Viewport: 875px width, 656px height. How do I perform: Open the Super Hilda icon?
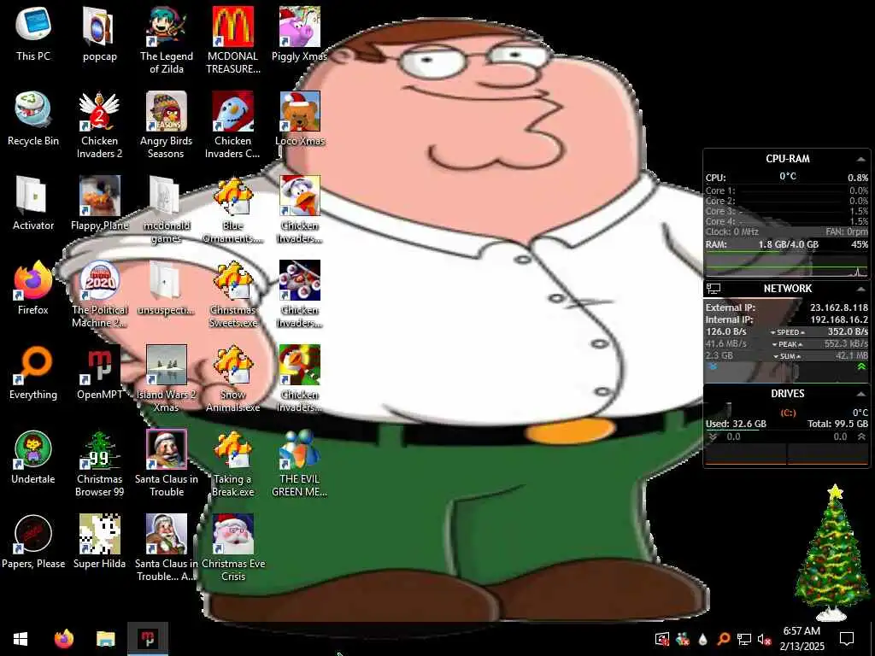point(99,542)
